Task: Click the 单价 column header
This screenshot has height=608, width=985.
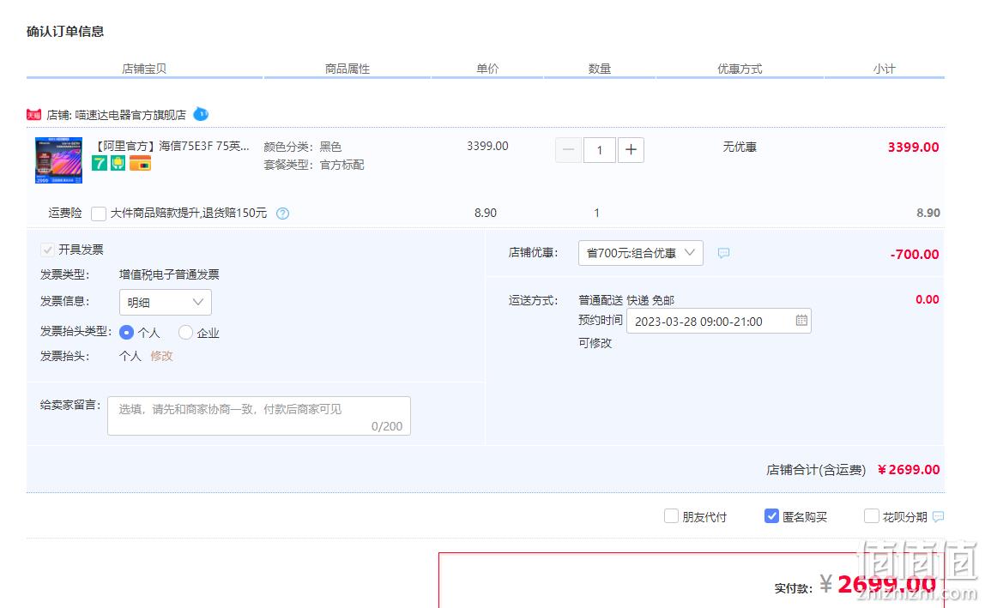Action: [x=486, y=69]
